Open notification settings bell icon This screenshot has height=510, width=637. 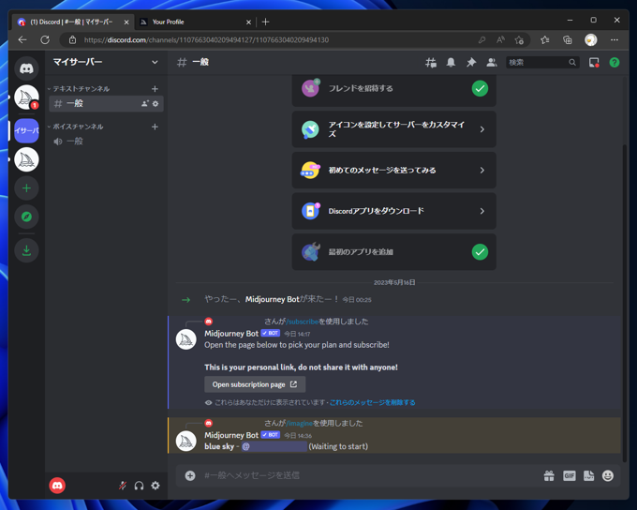451,62
